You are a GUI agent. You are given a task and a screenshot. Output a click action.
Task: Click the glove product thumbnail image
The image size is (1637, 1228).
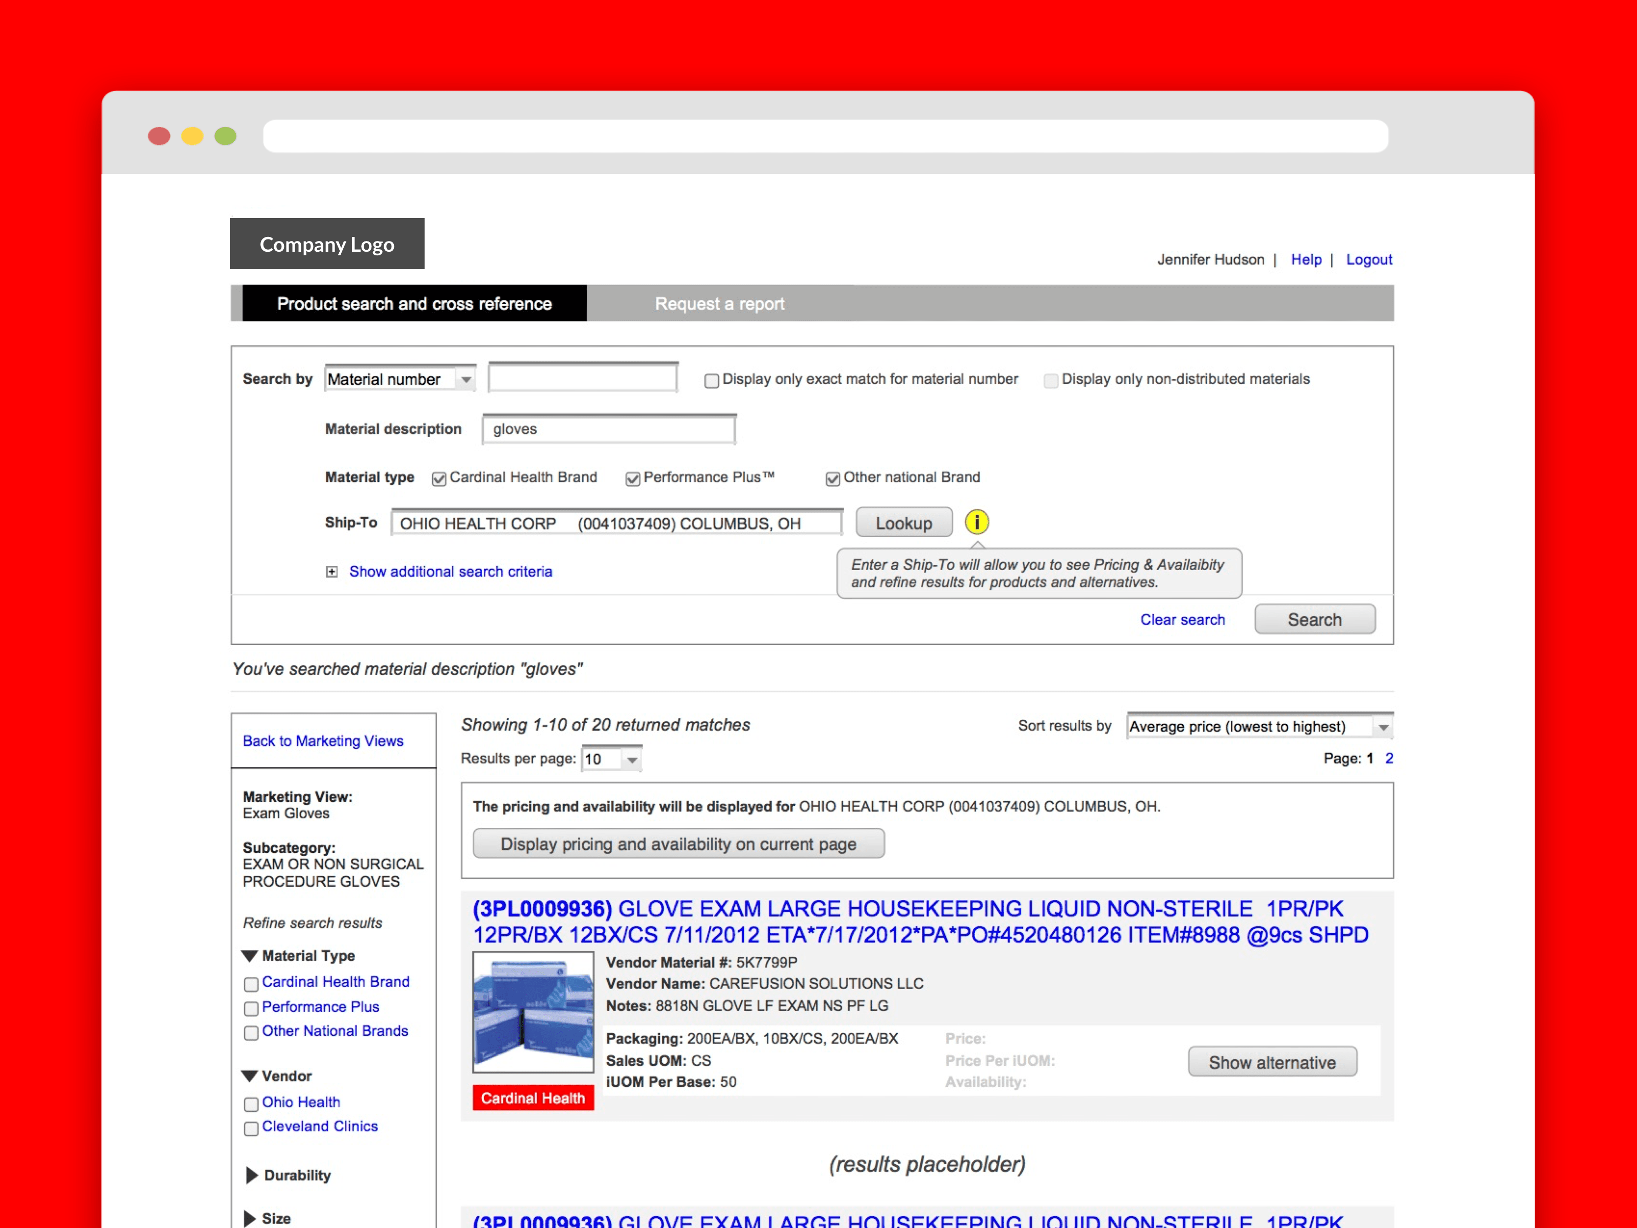point(533,1012)
